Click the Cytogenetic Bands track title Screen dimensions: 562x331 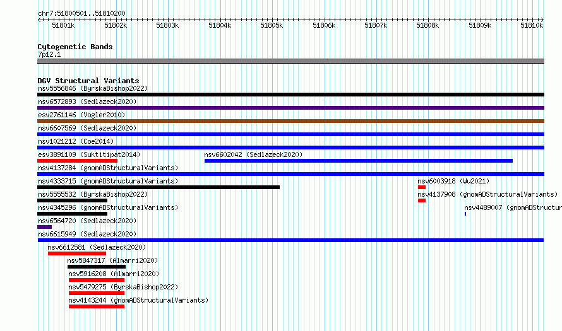(75, 47)
